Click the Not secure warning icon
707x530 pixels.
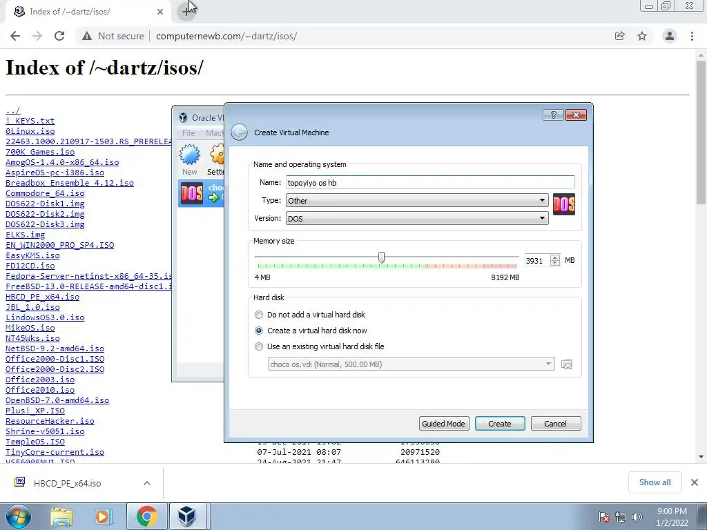pyautogui.click(x=87, y=36)
